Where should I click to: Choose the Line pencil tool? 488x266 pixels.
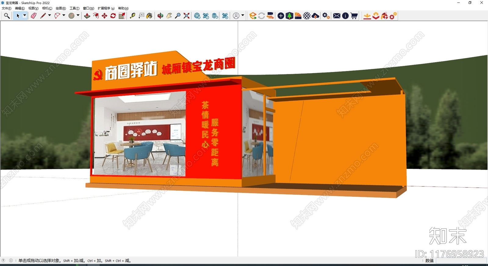pyautogui.click(x=43, y=16)
